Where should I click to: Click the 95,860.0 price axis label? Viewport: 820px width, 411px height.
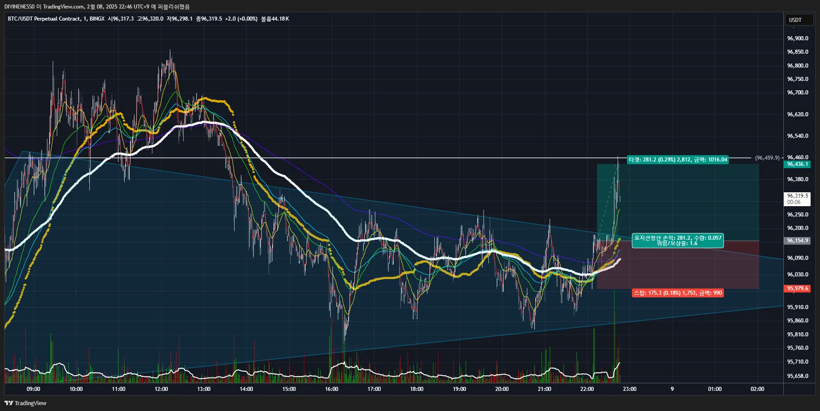pos(798,321)
